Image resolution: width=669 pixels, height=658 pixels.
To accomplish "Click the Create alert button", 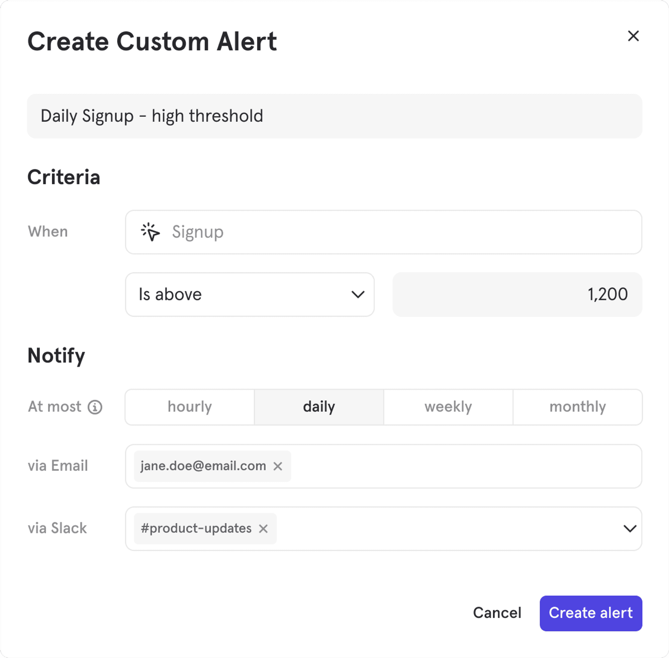I will pyautogui.click(x=590, y=613).
